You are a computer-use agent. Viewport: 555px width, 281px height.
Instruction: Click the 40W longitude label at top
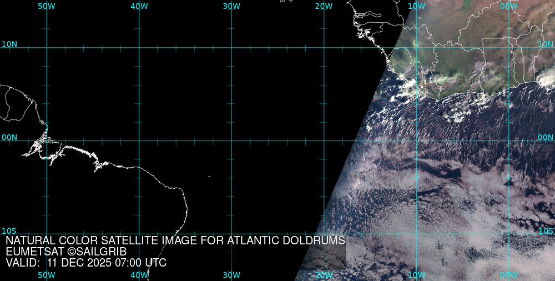[139, 6]
